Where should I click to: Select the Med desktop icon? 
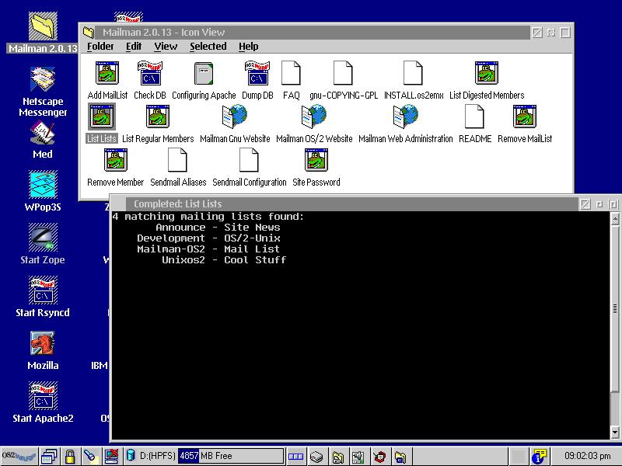[43, 133]
